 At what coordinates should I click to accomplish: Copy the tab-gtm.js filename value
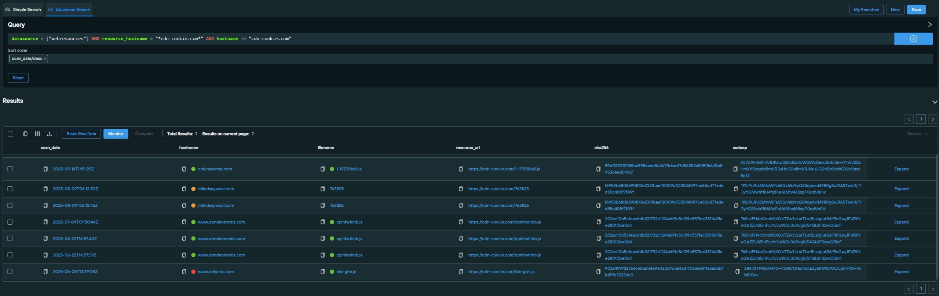pos(322,272)
